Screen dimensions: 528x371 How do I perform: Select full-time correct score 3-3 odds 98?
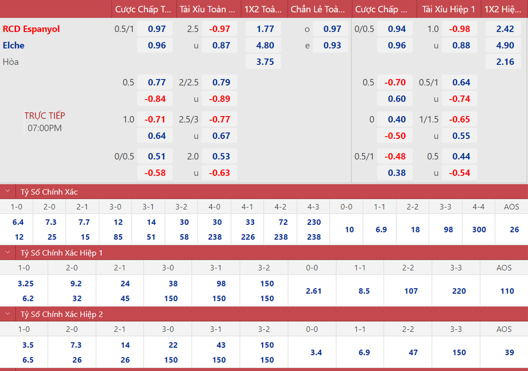(x=448, y=230)
